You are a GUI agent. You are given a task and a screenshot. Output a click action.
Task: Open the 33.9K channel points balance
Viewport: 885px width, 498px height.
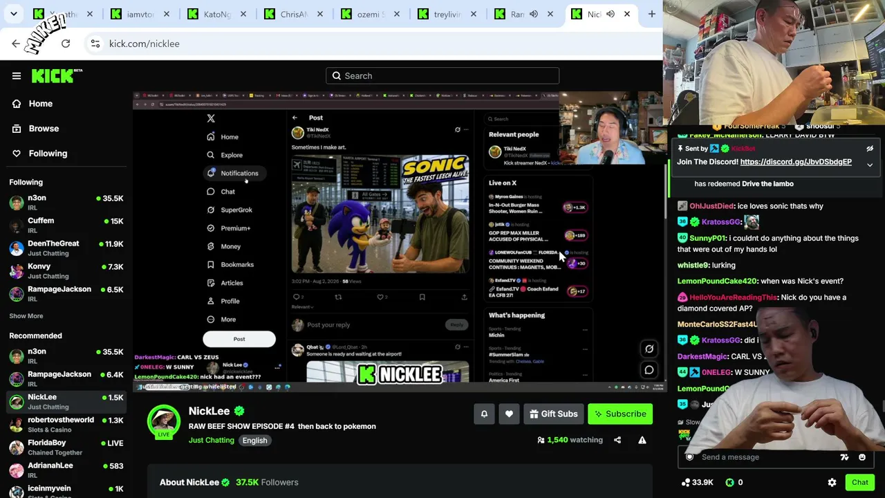pos(697,483)
